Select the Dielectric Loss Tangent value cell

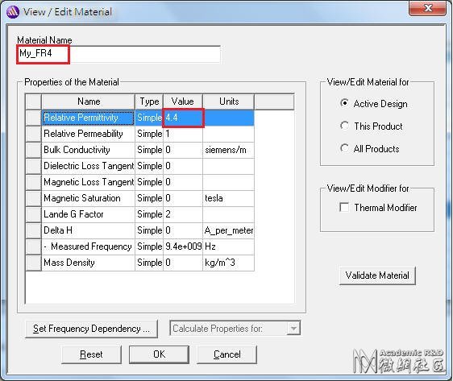click(183, 166)
